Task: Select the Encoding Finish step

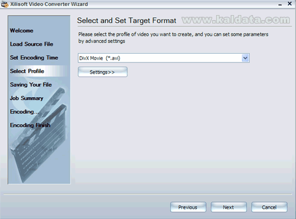Action: 30,125
